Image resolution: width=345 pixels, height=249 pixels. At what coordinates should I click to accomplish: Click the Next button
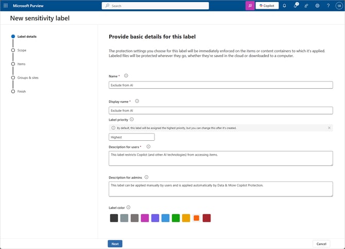(115, 244)
